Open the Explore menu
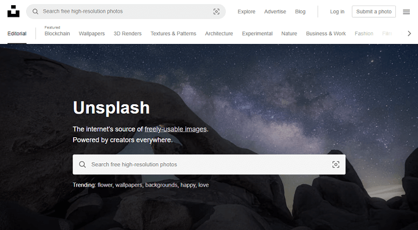 pos(246,12)
